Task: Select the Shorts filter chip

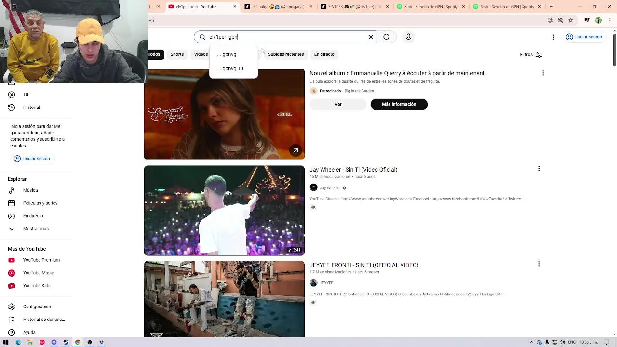Action: (177, 54)
